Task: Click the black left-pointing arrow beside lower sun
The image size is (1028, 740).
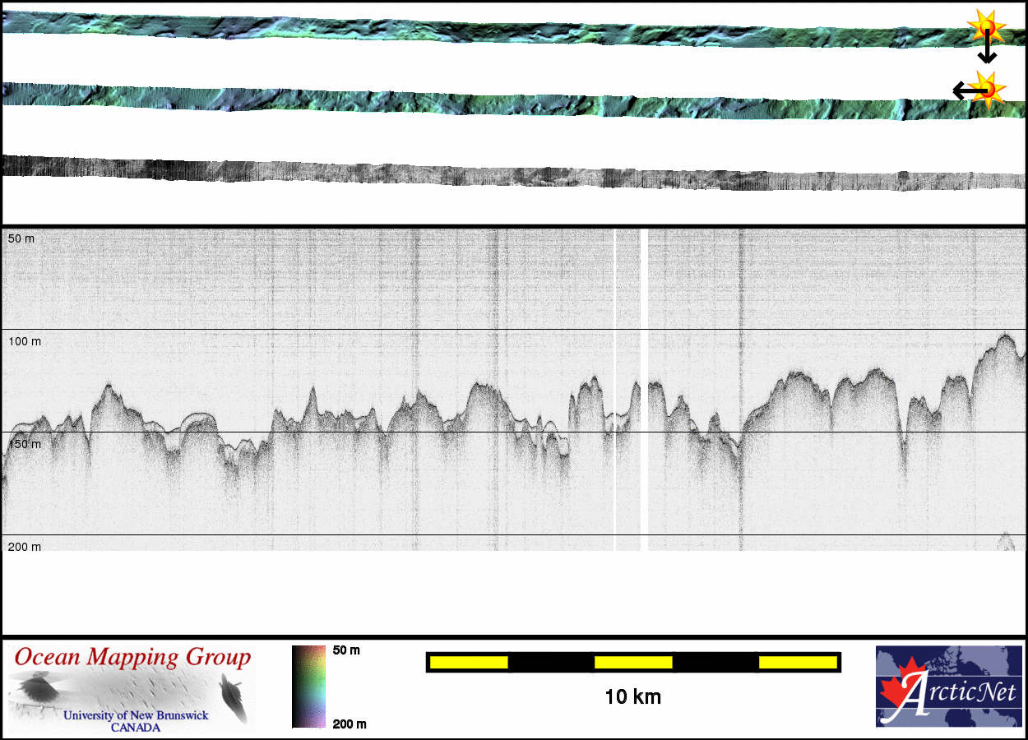Action: coord(962,90)
